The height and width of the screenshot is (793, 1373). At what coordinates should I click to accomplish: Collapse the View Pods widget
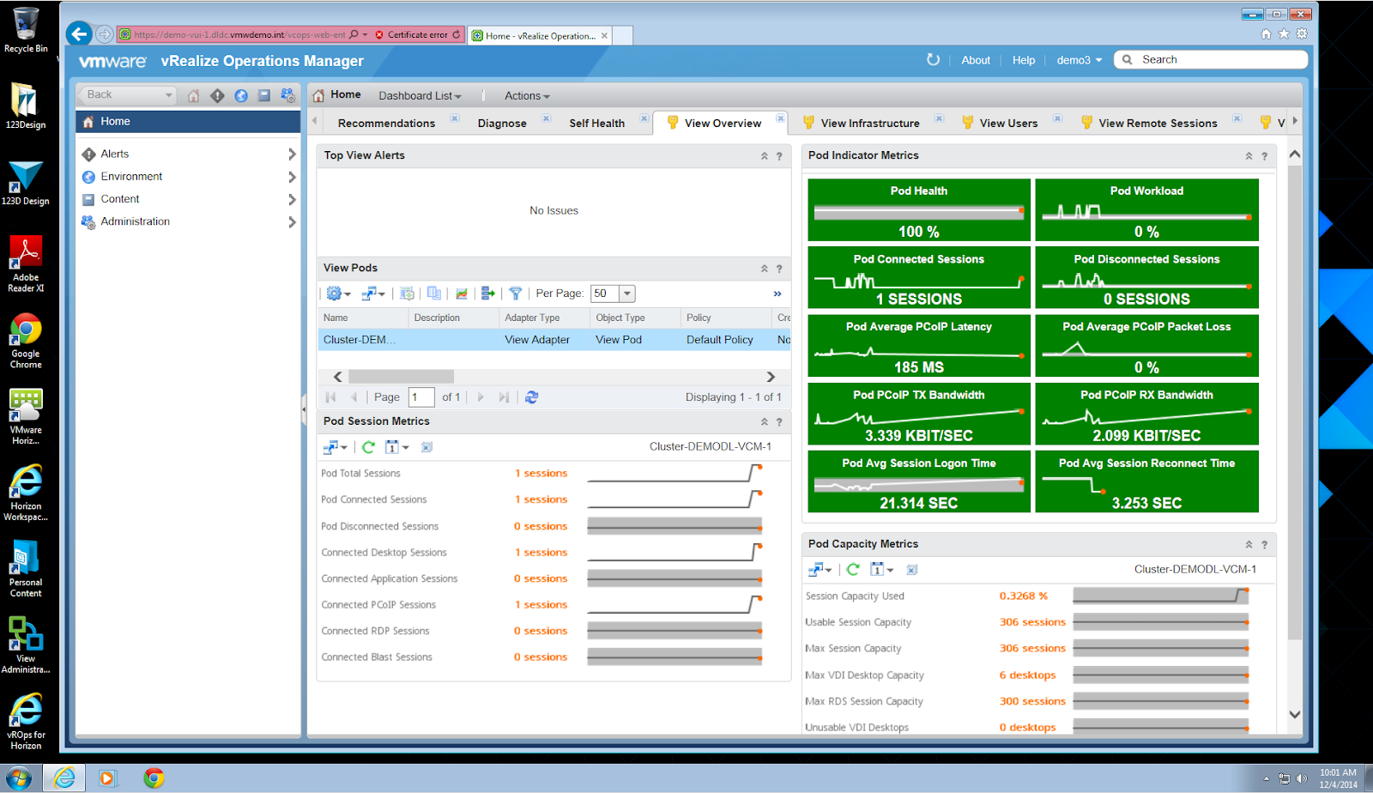764,269
